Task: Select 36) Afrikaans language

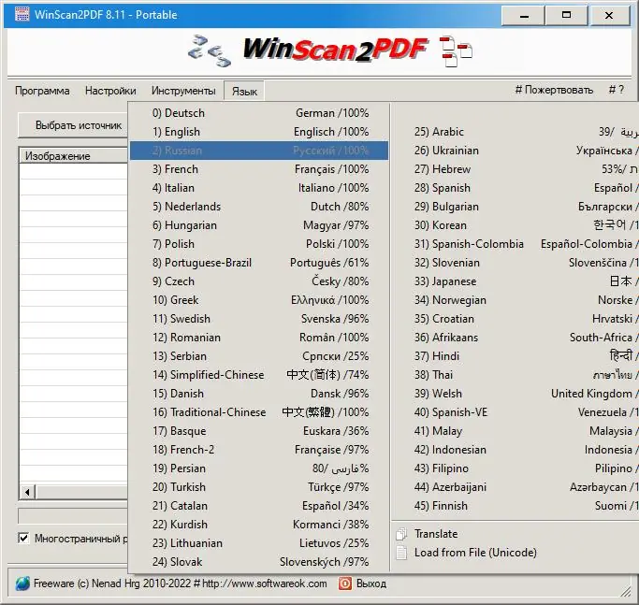Action: (x=516, y=338)
